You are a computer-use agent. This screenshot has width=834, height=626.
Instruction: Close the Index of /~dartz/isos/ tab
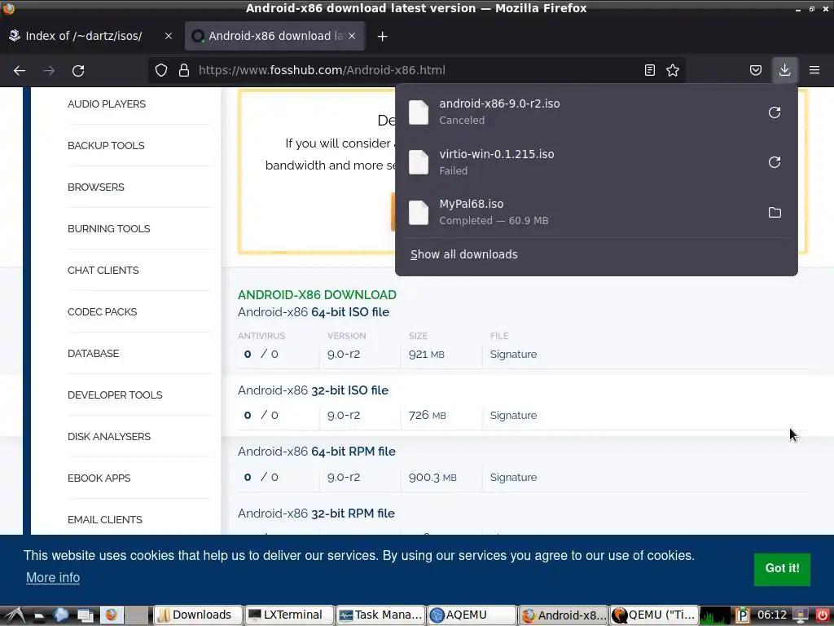pos(168,36)
